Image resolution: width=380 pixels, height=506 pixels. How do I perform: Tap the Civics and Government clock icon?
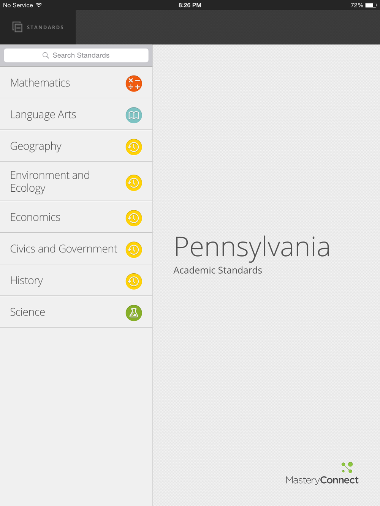point(134,249)
